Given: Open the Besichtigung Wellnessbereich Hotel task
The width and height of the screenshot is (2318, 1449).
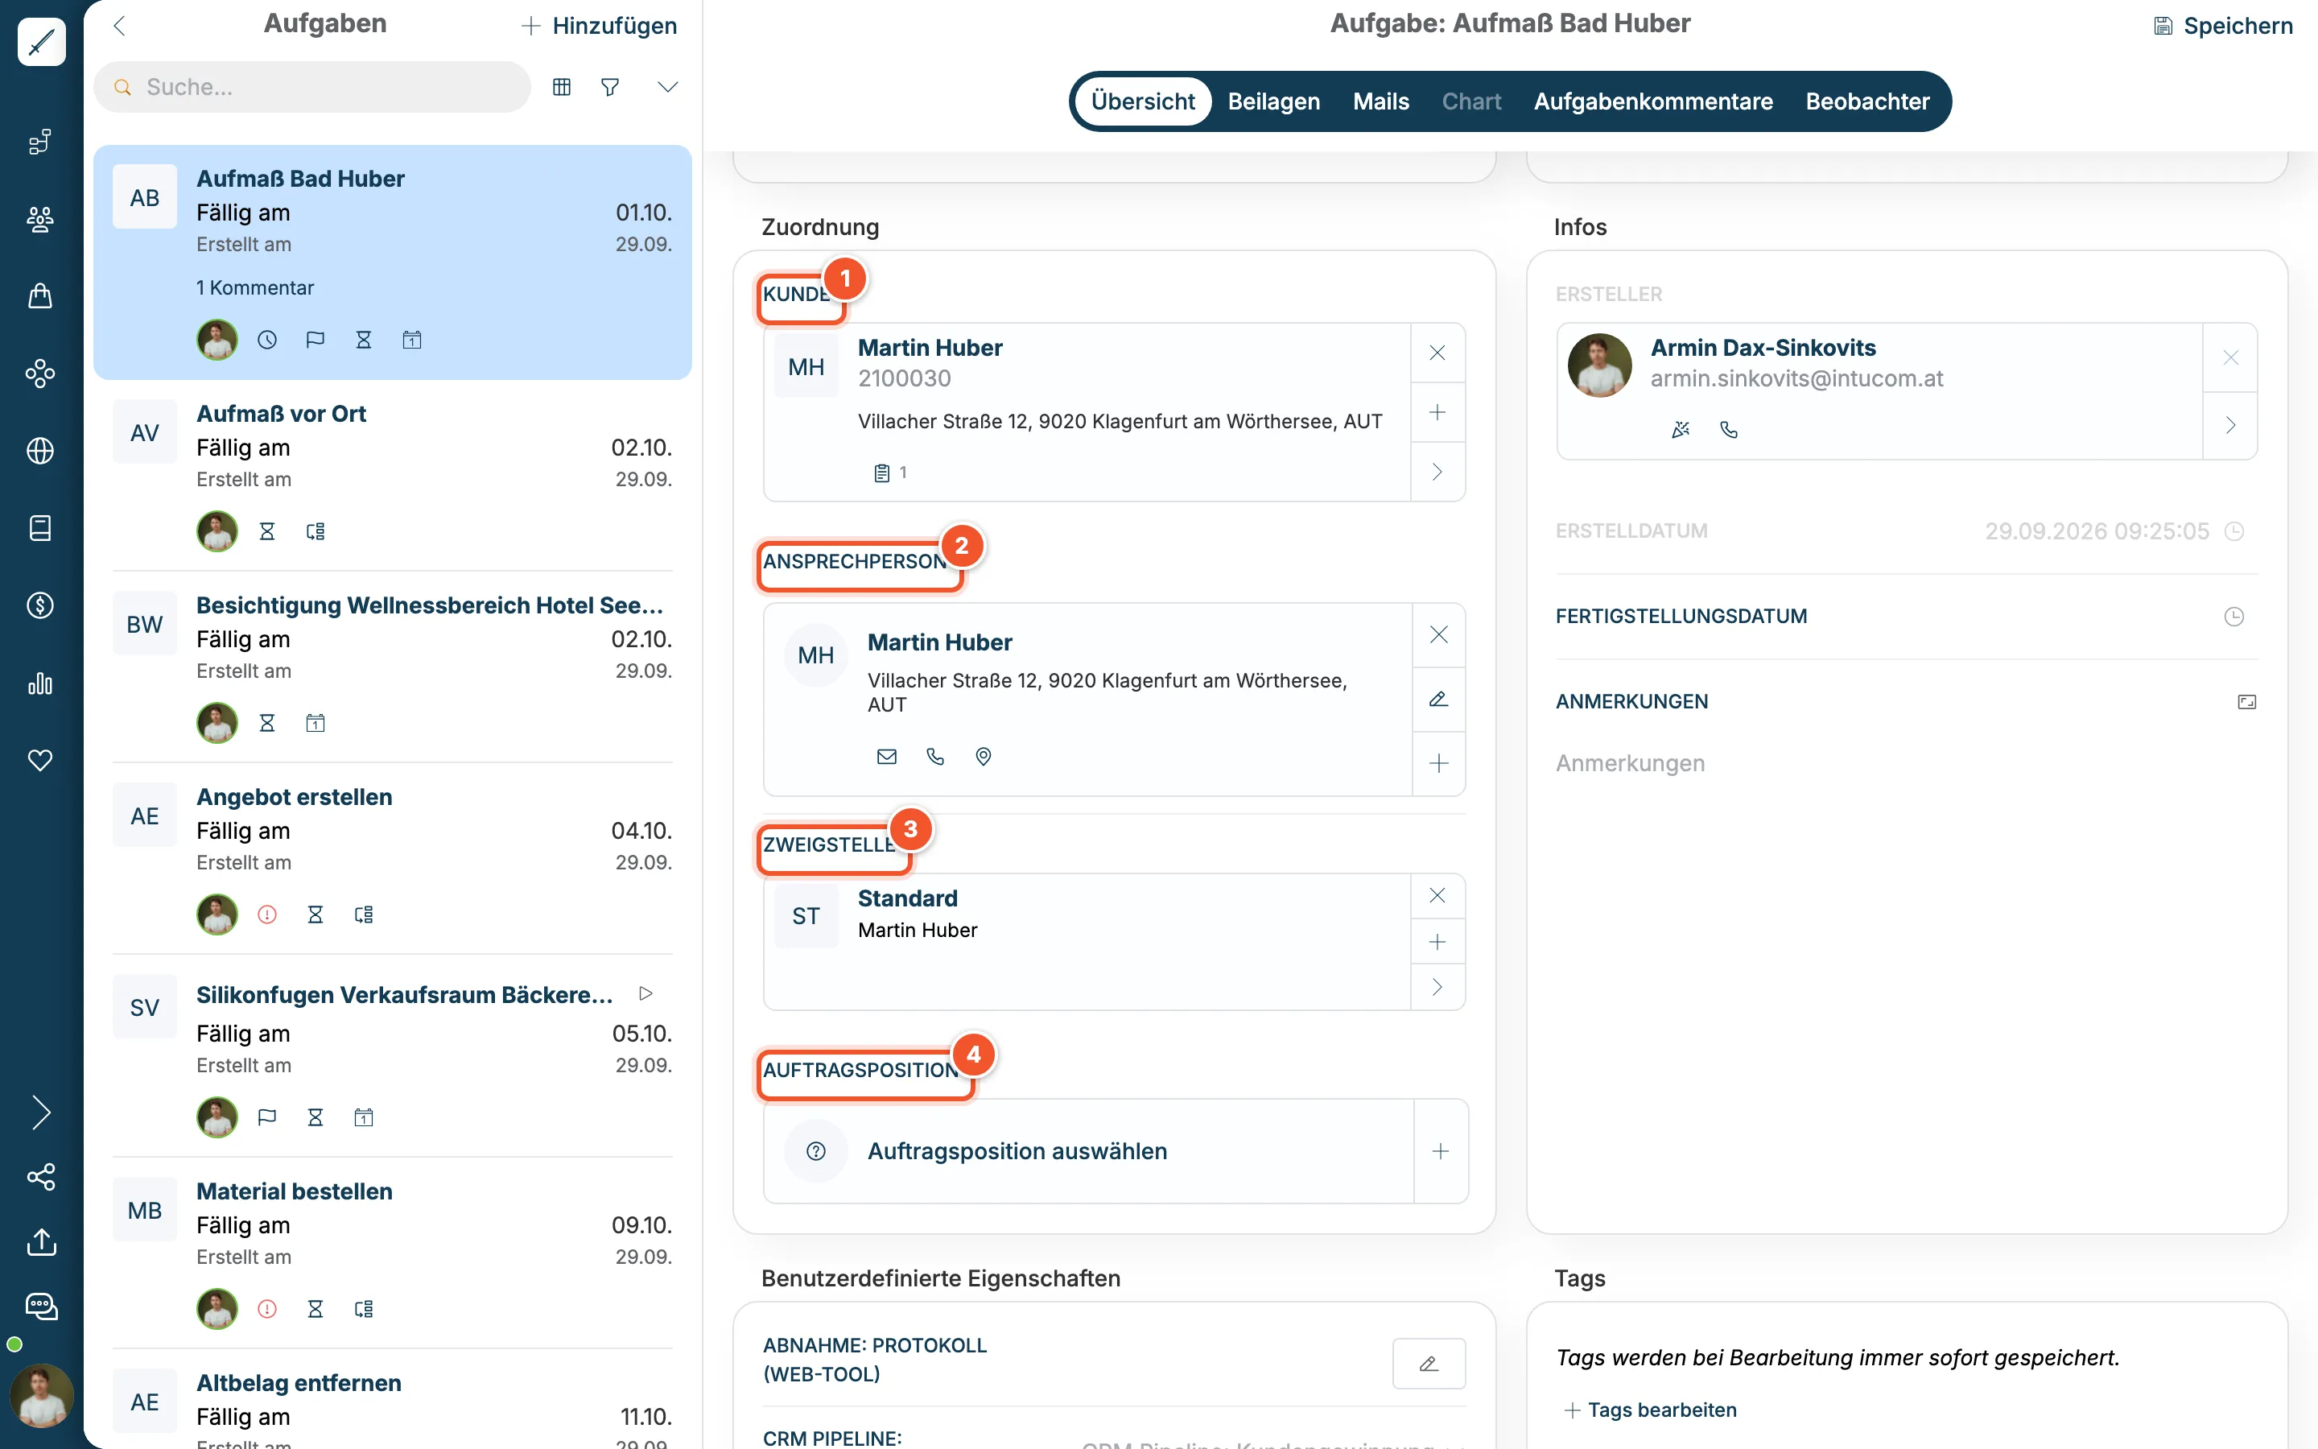Looking at the screenshot, I should pos(393,667).
